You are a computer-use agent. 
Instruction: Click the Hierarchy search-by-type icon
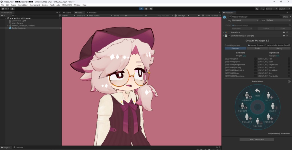click(x=60, y=16)
